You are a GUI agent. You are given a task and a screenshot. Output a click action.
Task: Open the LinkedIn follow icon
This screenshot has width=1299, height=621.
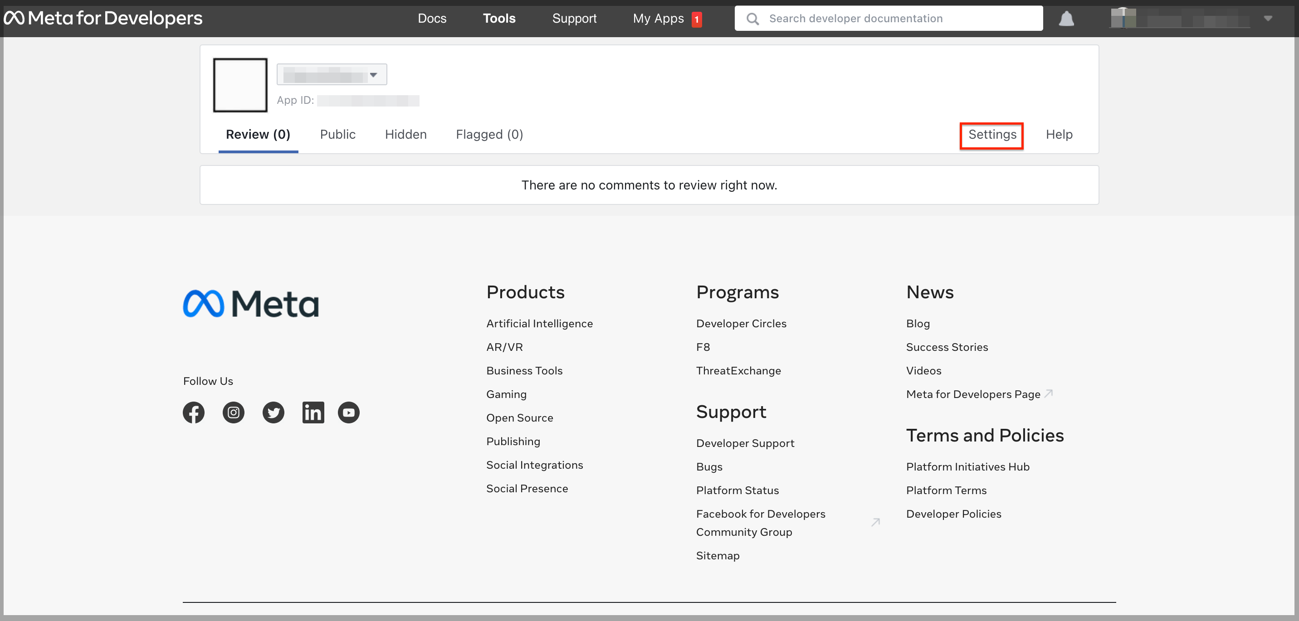tap(313, 412)
